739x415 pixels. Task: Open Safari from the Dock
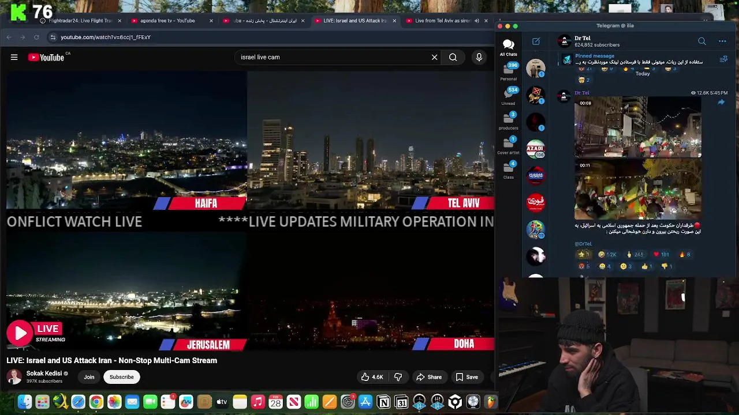click(x=78, y=402)
